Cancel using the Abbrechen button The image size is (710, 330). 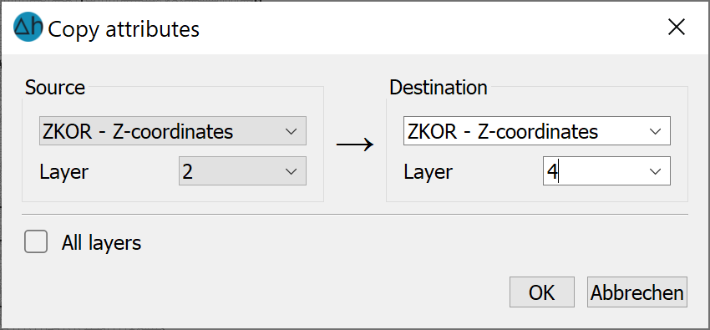637,292
